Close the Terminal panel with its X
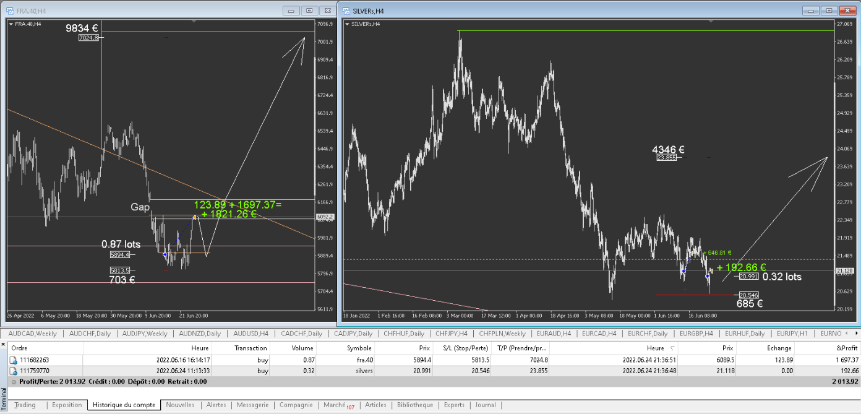 pyautogui.click(x=4, y=343)
